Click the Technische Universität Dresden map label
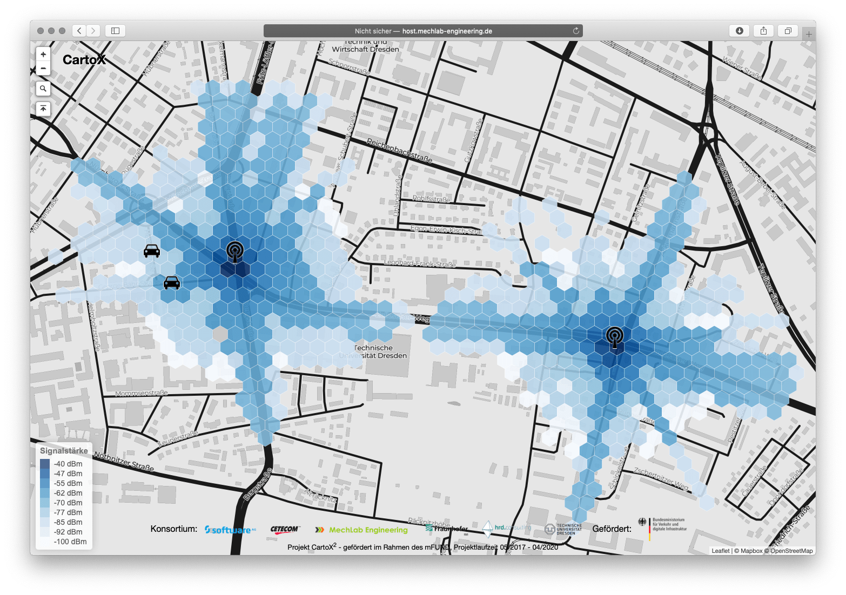The width and height of the screenshot is (846, 595). coord(373,351)
